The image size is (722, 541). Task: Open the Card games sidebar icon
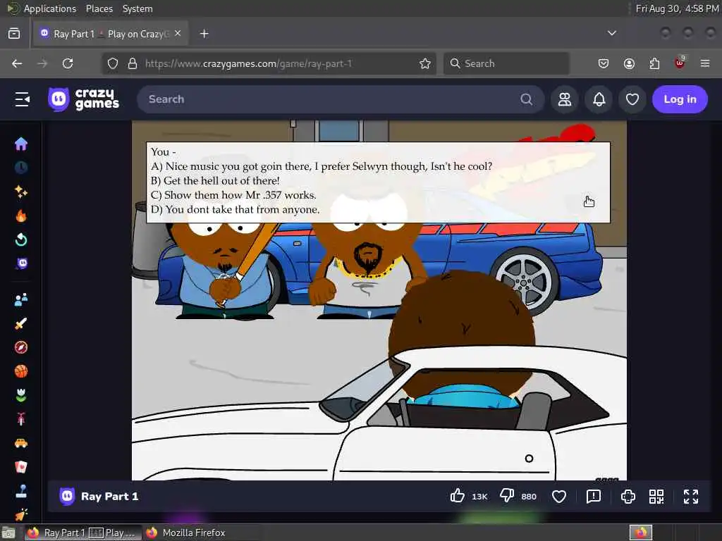(x=21, y=467)
